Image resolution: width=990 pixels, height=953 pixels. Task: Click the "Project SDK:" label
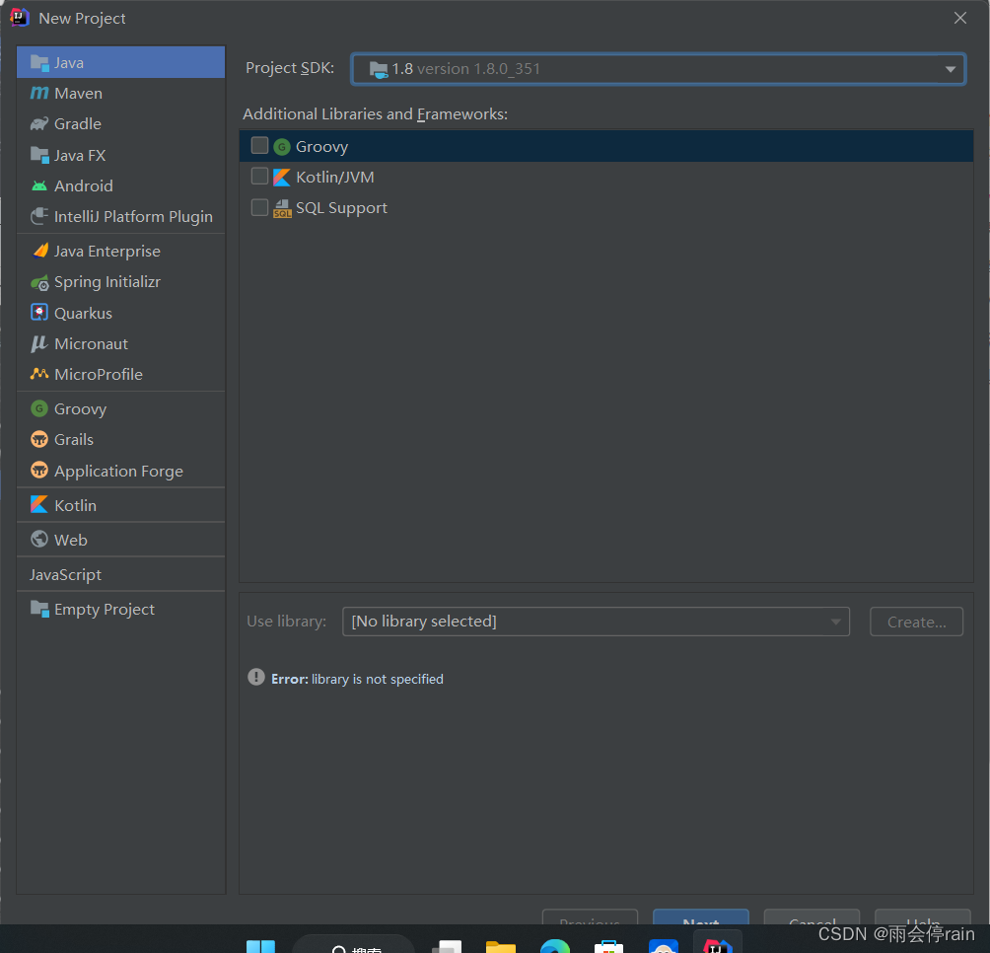coord(290,68)
